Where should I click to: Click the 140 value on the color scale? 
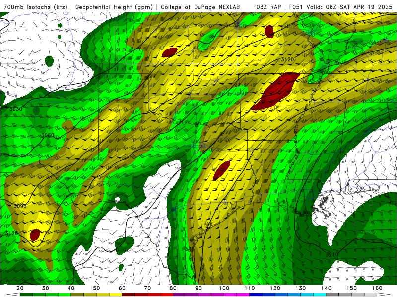[x=326, y=288]
